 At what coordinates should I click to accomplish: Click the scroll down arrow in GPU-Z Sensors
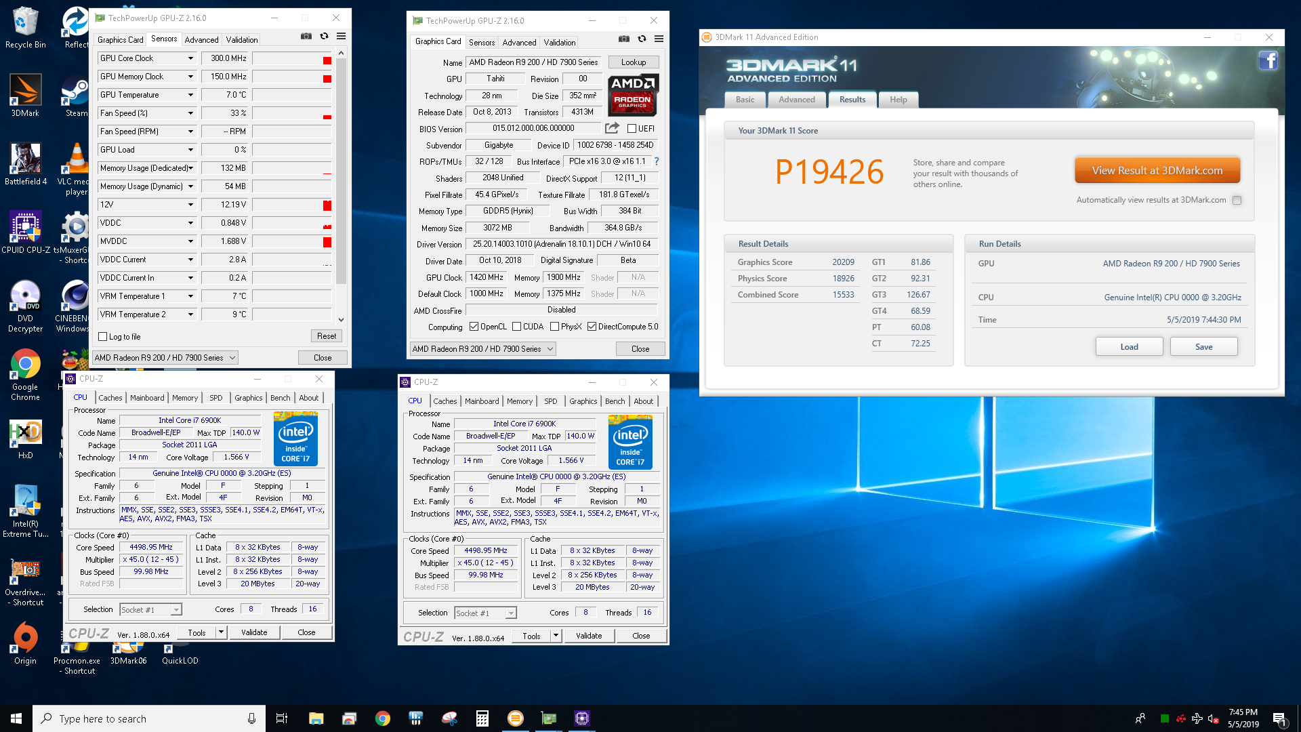tap(341, 319)
